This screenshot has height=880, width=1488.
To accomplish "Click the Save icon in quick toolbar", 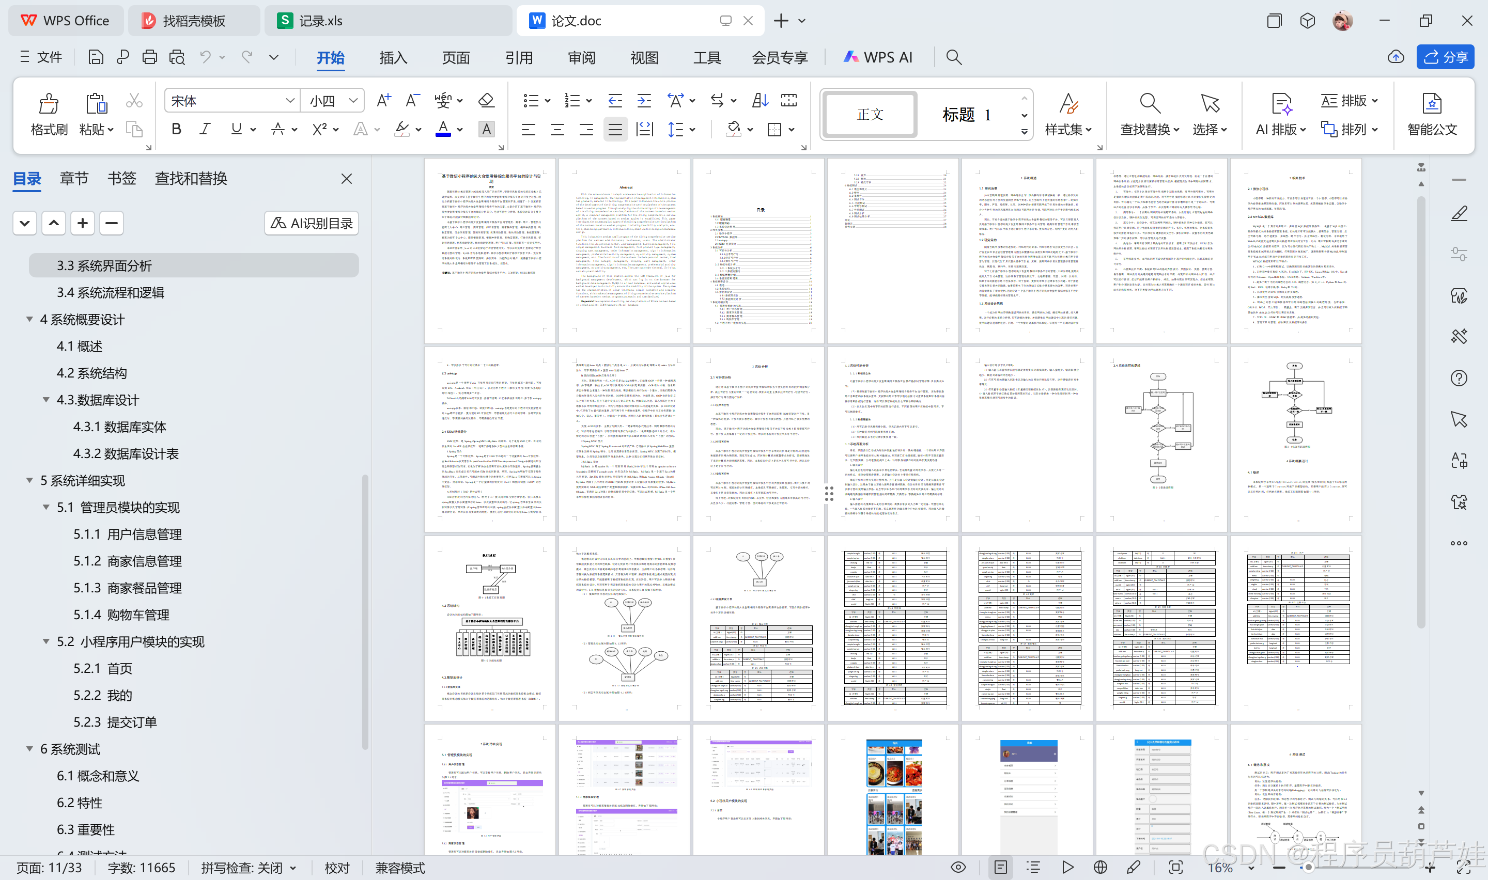I will (x=96, y=57).
